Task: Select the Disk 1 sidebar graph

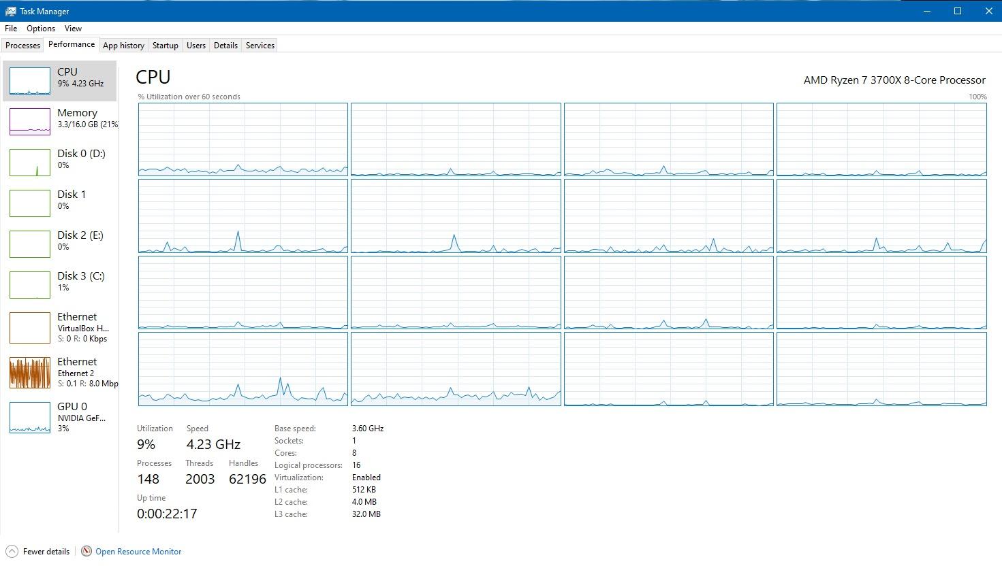Action: 30,203
